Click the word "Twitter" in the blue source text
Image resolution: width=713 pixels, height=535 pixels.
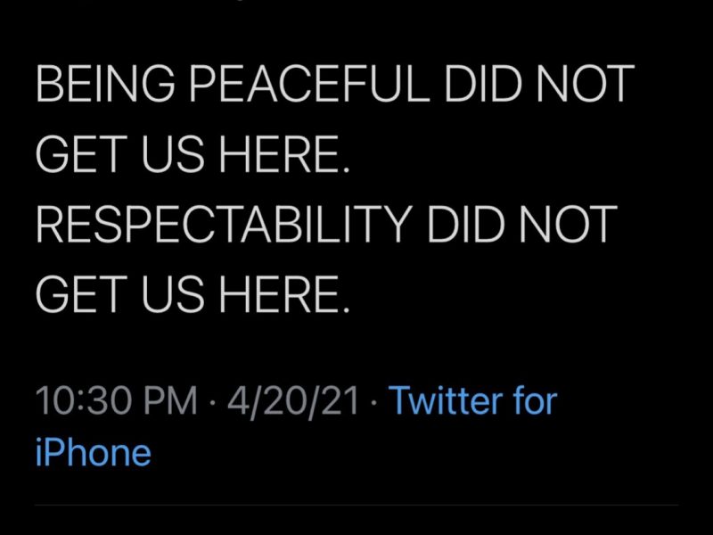pos(445,401)
